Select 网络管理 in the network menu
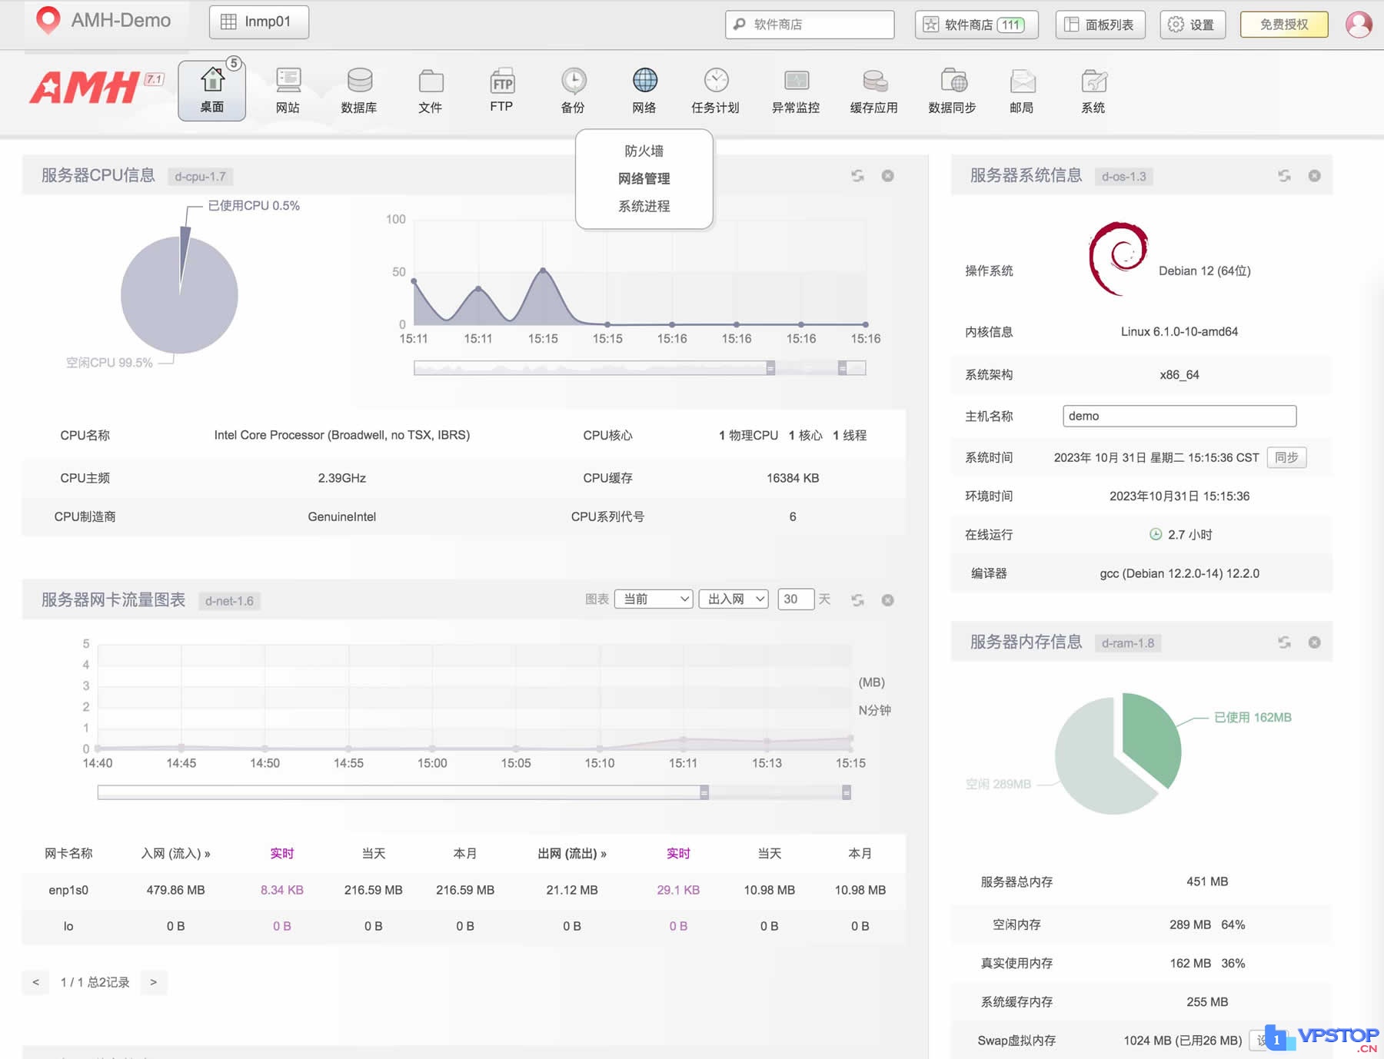 click(644, 179)
